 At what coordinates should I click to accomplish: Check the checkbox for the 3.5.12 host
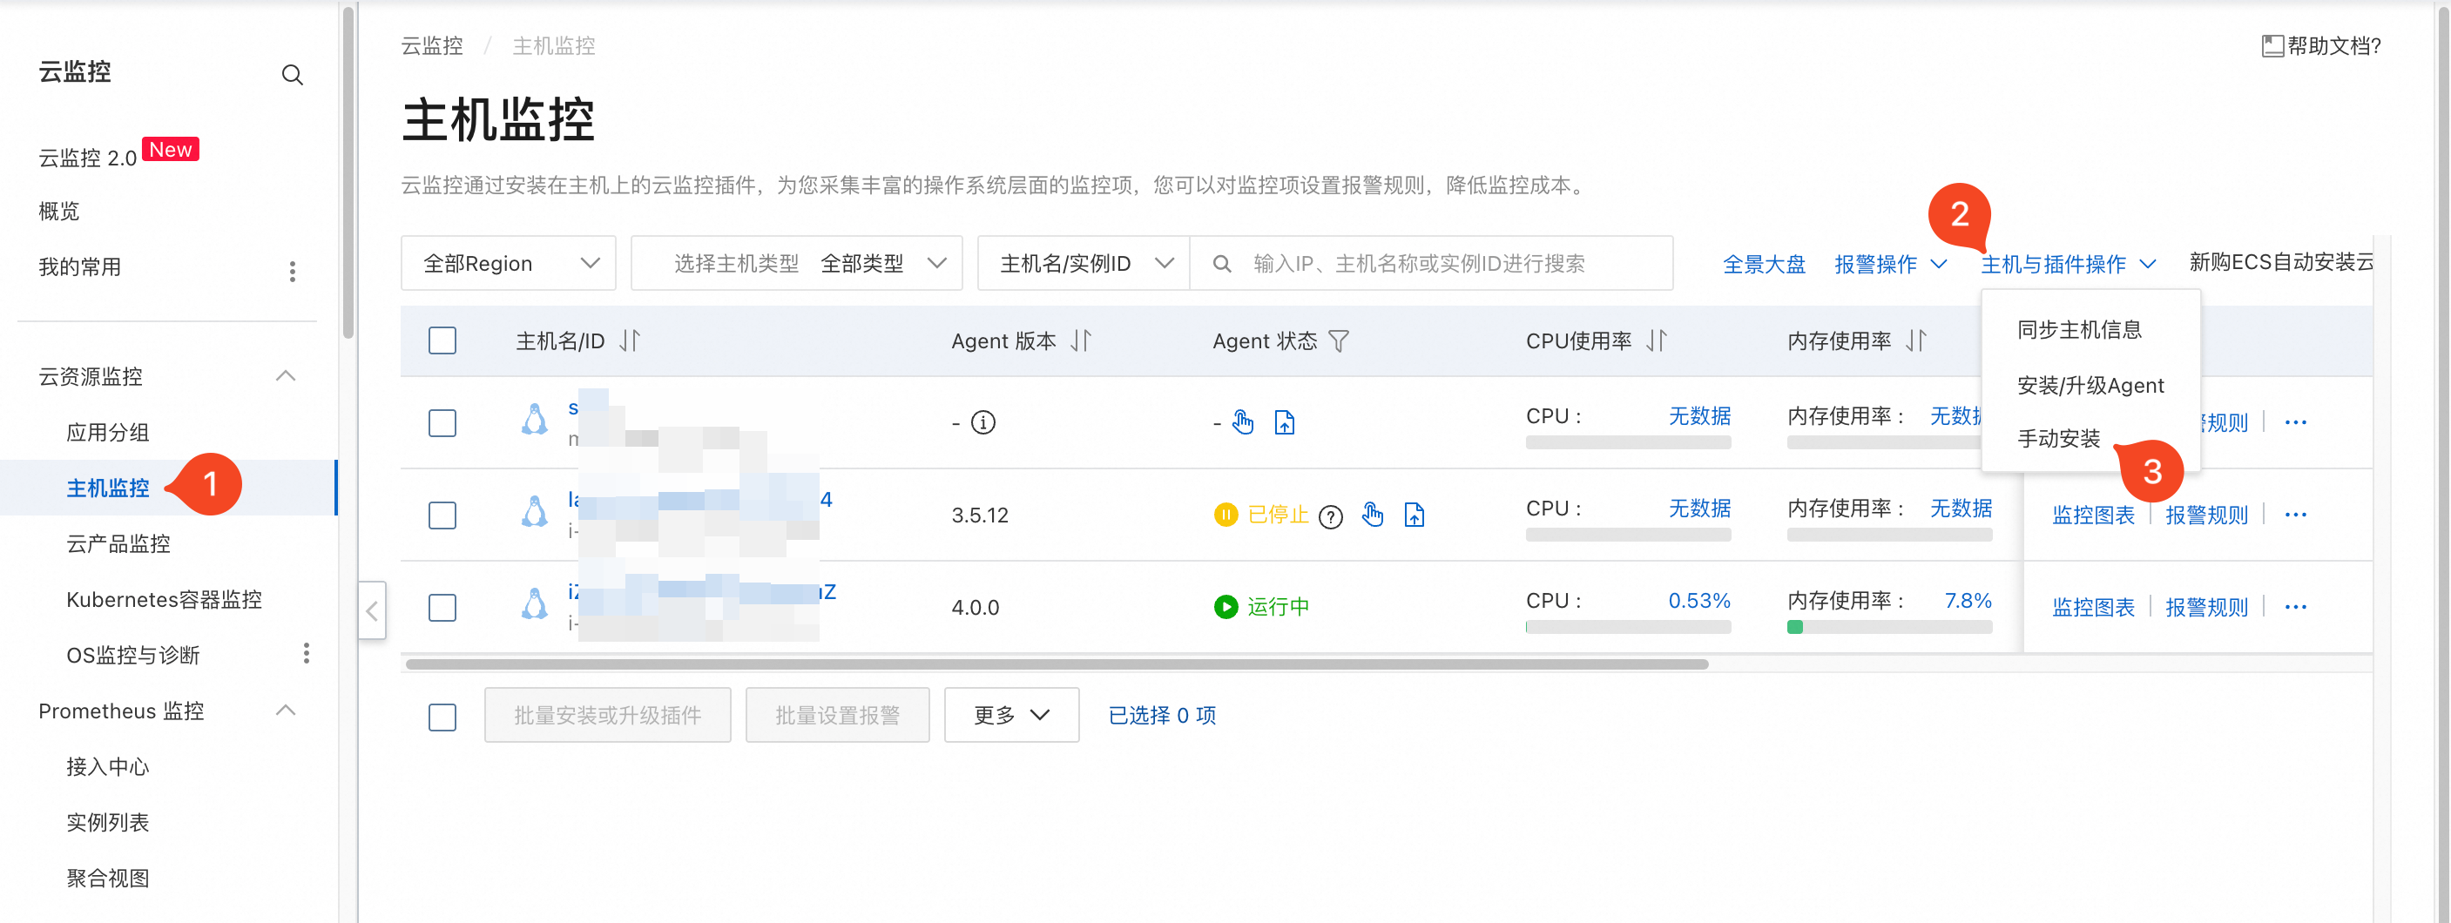pos(442,515)
